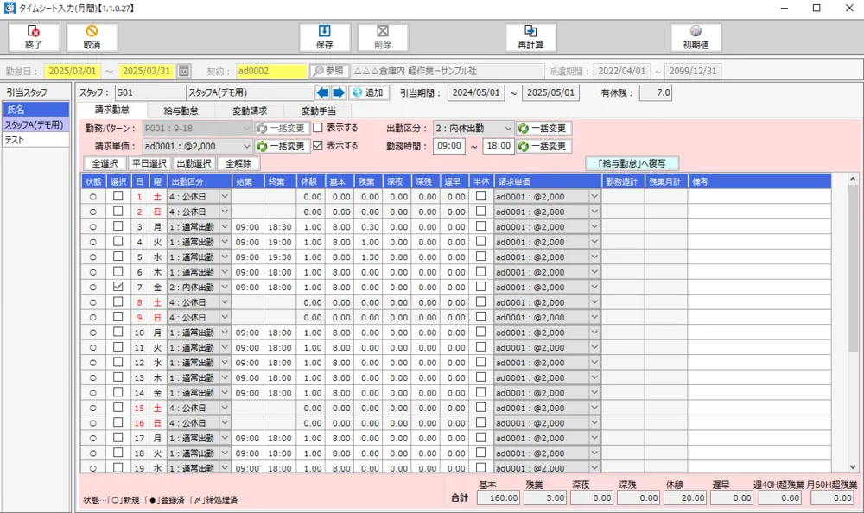Switch to the 変動手当 tab
Image resolution: width=864 pixels, height=513 pixels.
pos(319,111)
